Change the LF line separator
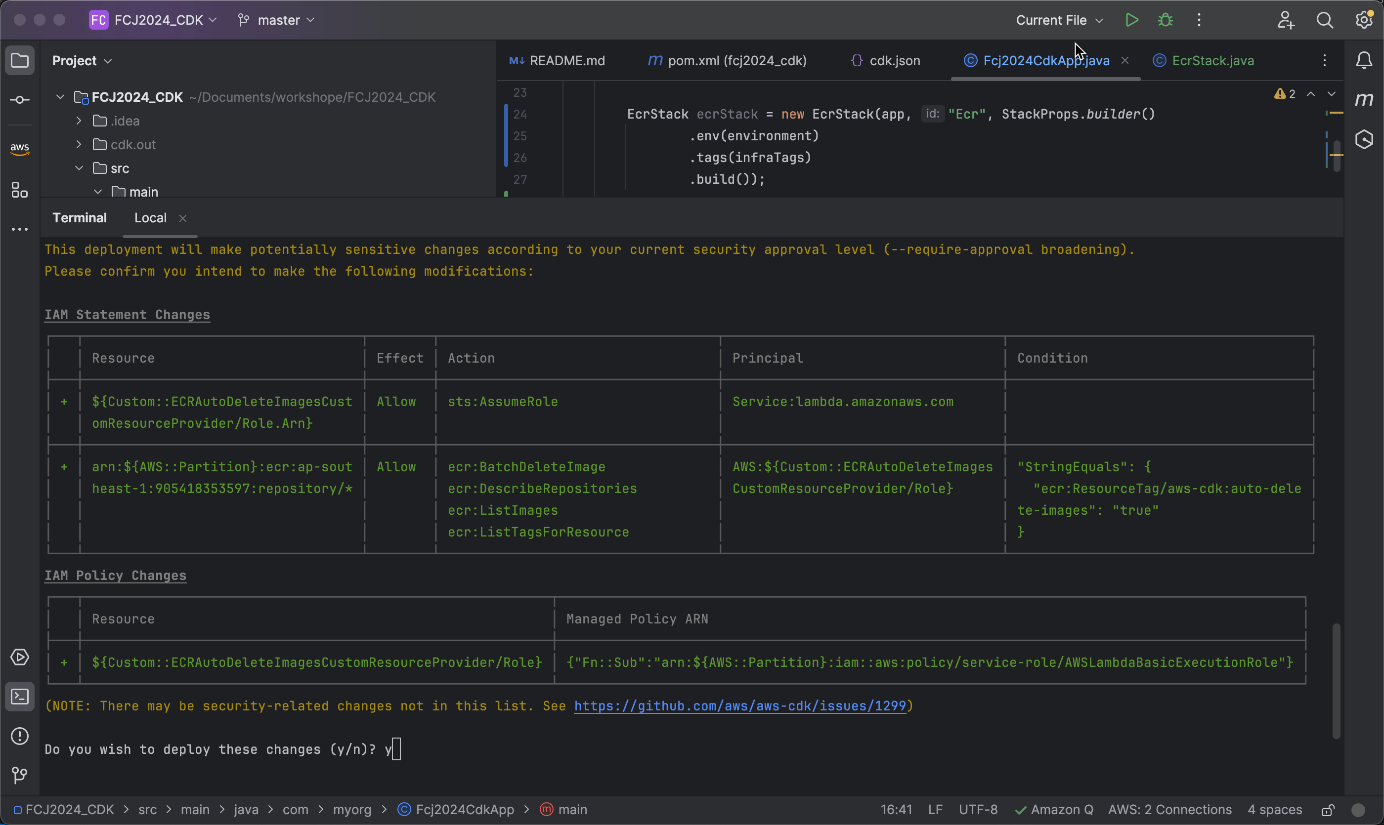 click(935, 810)
